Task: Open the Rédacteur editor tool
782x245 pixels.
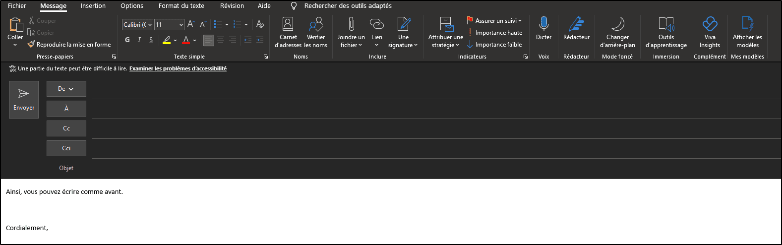Action: coord(576,28)
